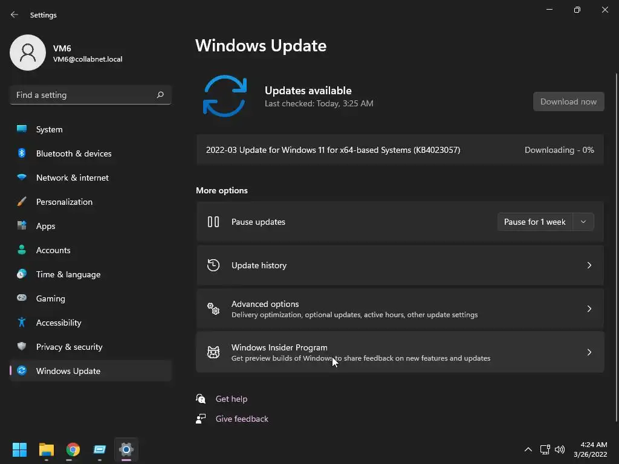Click the Privacy & security shield icon

(x=22, y=346)
